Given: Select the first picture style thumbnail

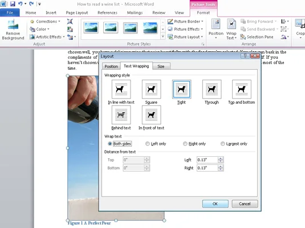Looking at the screenshot, I should pos(91,27).
